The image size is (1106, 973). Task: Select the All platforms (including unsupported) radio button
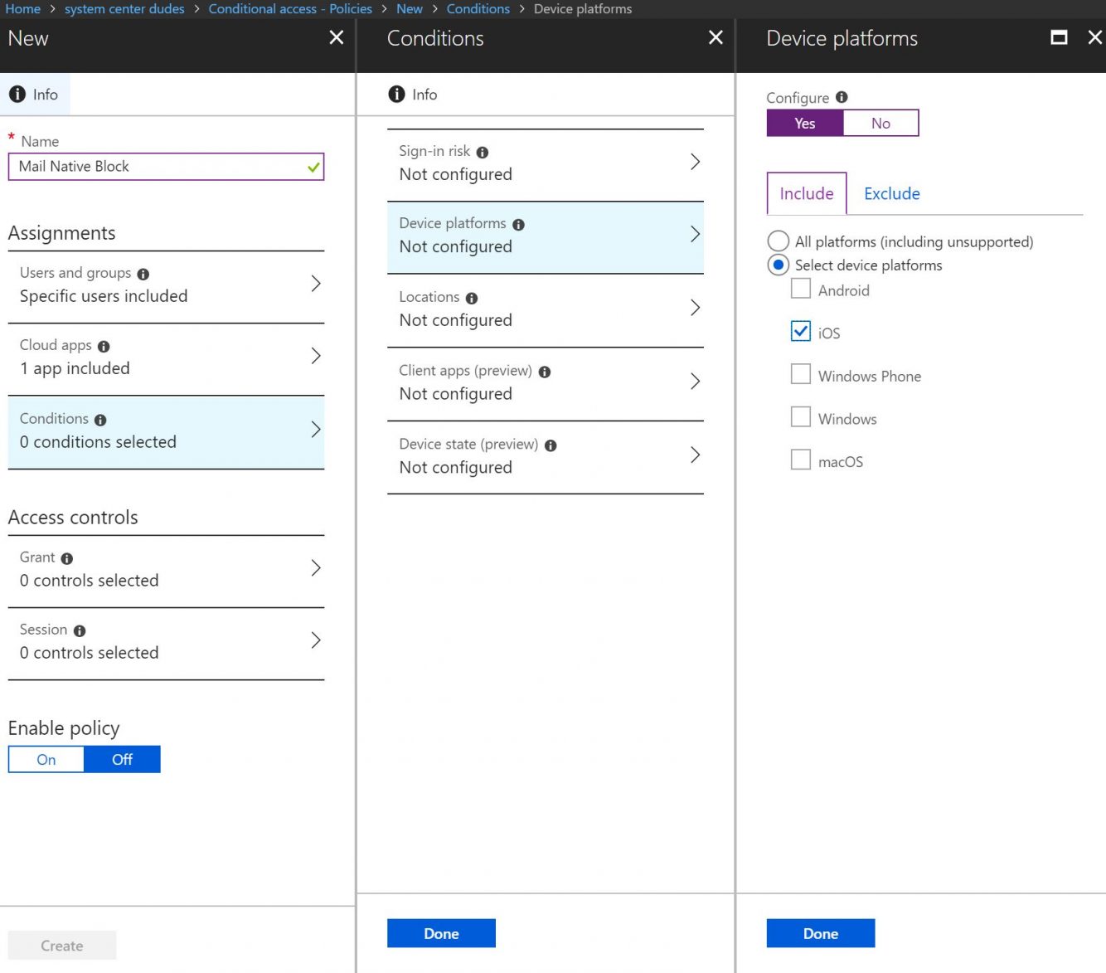(x=778, y=241)
